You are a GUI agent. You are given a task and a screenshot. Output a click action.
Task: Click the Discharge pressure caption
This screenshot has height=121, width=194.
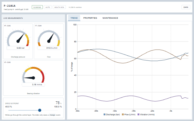point(18,57)
